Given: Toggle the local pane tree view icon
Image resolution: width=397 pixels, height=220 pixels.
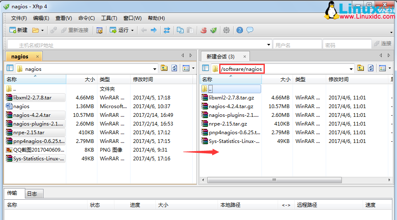Looking at the screenshot, I should pos(10,68).
